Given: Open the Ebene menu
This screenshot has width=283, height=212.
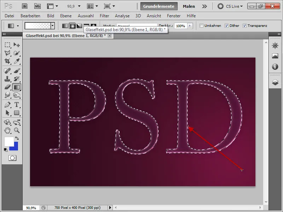Looking at the screenshot, I should [66, 16].
